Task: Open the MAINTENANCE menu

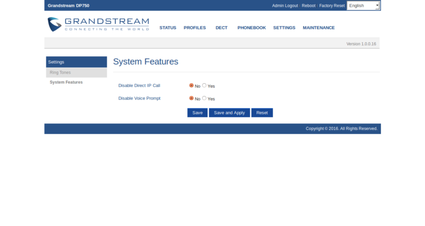Action: tap(319, 28)
